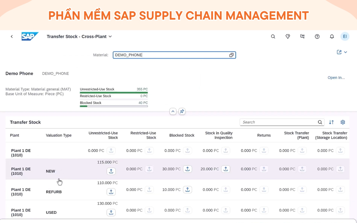
Task: Click restricted-use transfer icon in NEW row
Action: [149, 169]
